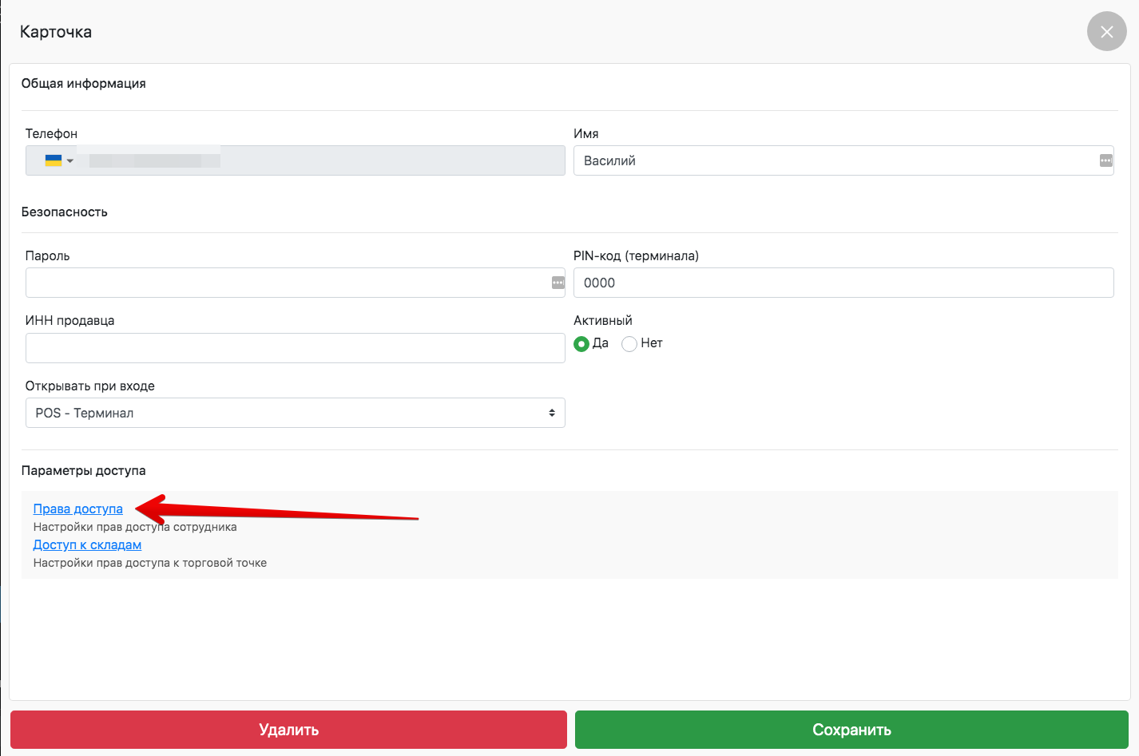Click the autofill icon in the Имя field
The height and width of the screenshot is (756, 1139).
(1105, 160)
